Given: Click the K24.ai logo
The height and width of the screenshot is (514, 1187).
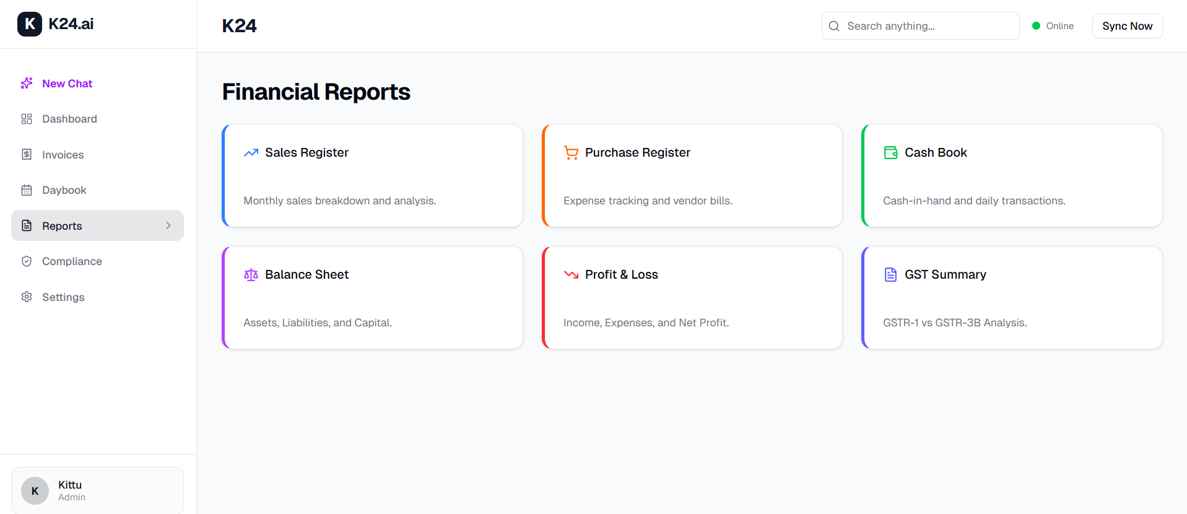Looking at the screenshot, I should pos(56,24).
